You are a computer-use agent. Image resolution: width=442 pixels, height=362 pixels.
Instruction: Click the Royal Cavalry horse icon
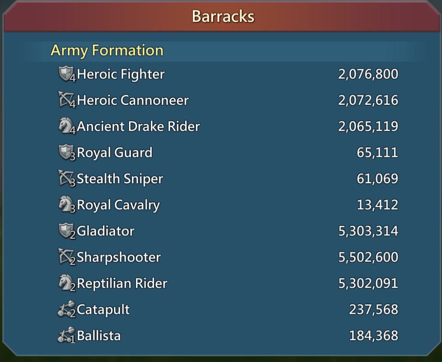click(67, 205)
